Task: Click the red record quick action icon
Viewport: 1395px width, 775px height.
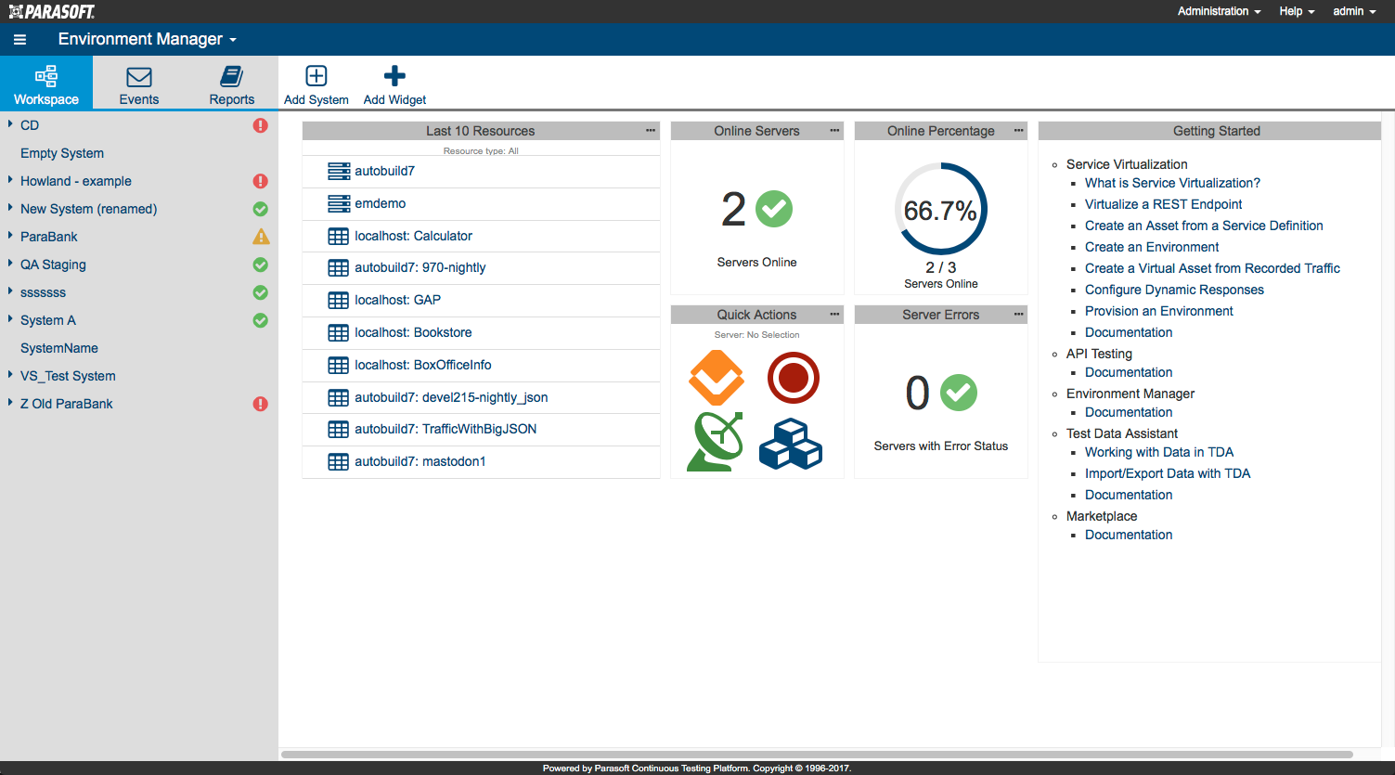Action: 794,378
